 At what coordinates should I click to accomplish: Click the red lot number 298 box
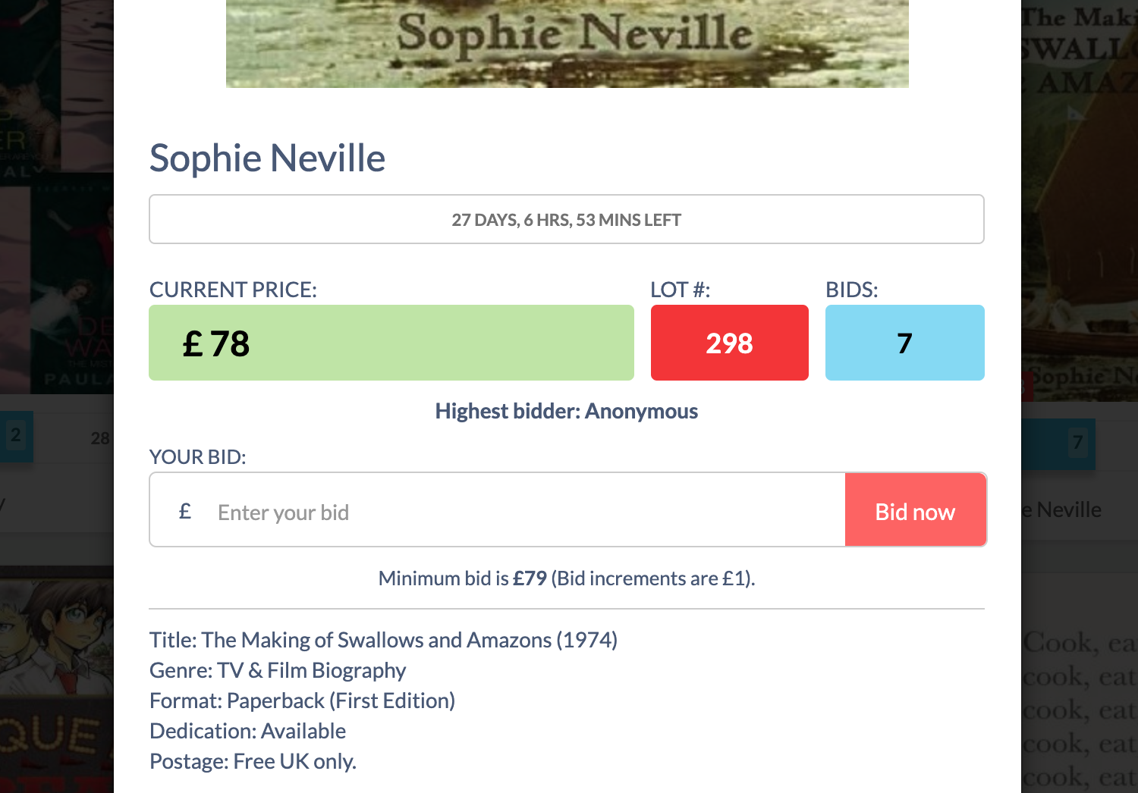pos(729,343)
